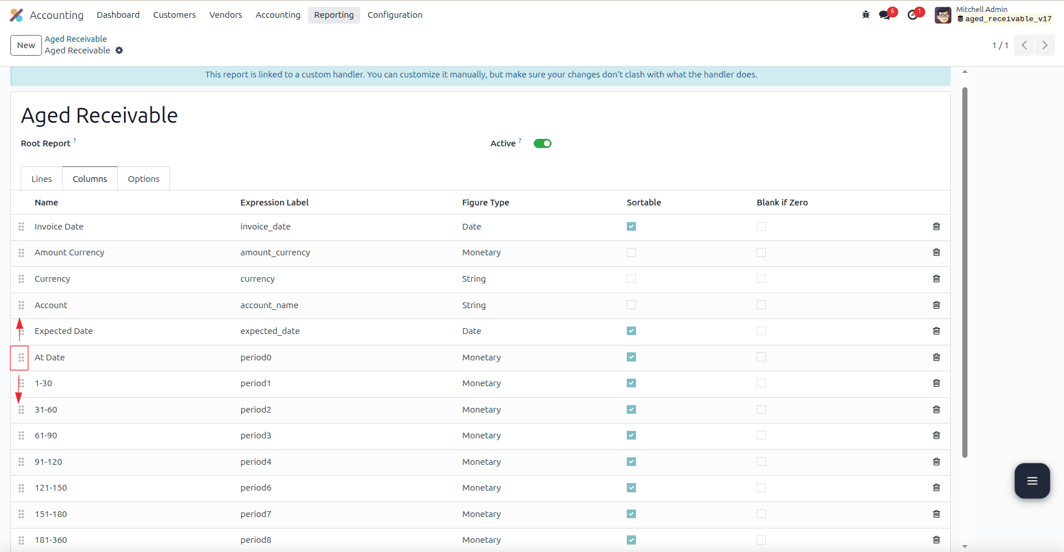
Task: Uncheck Sortable for period4 row
Action: [631, 462]
